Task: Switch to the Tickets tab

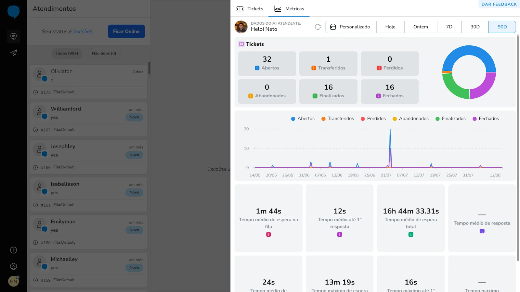Action: coord(250,9)
